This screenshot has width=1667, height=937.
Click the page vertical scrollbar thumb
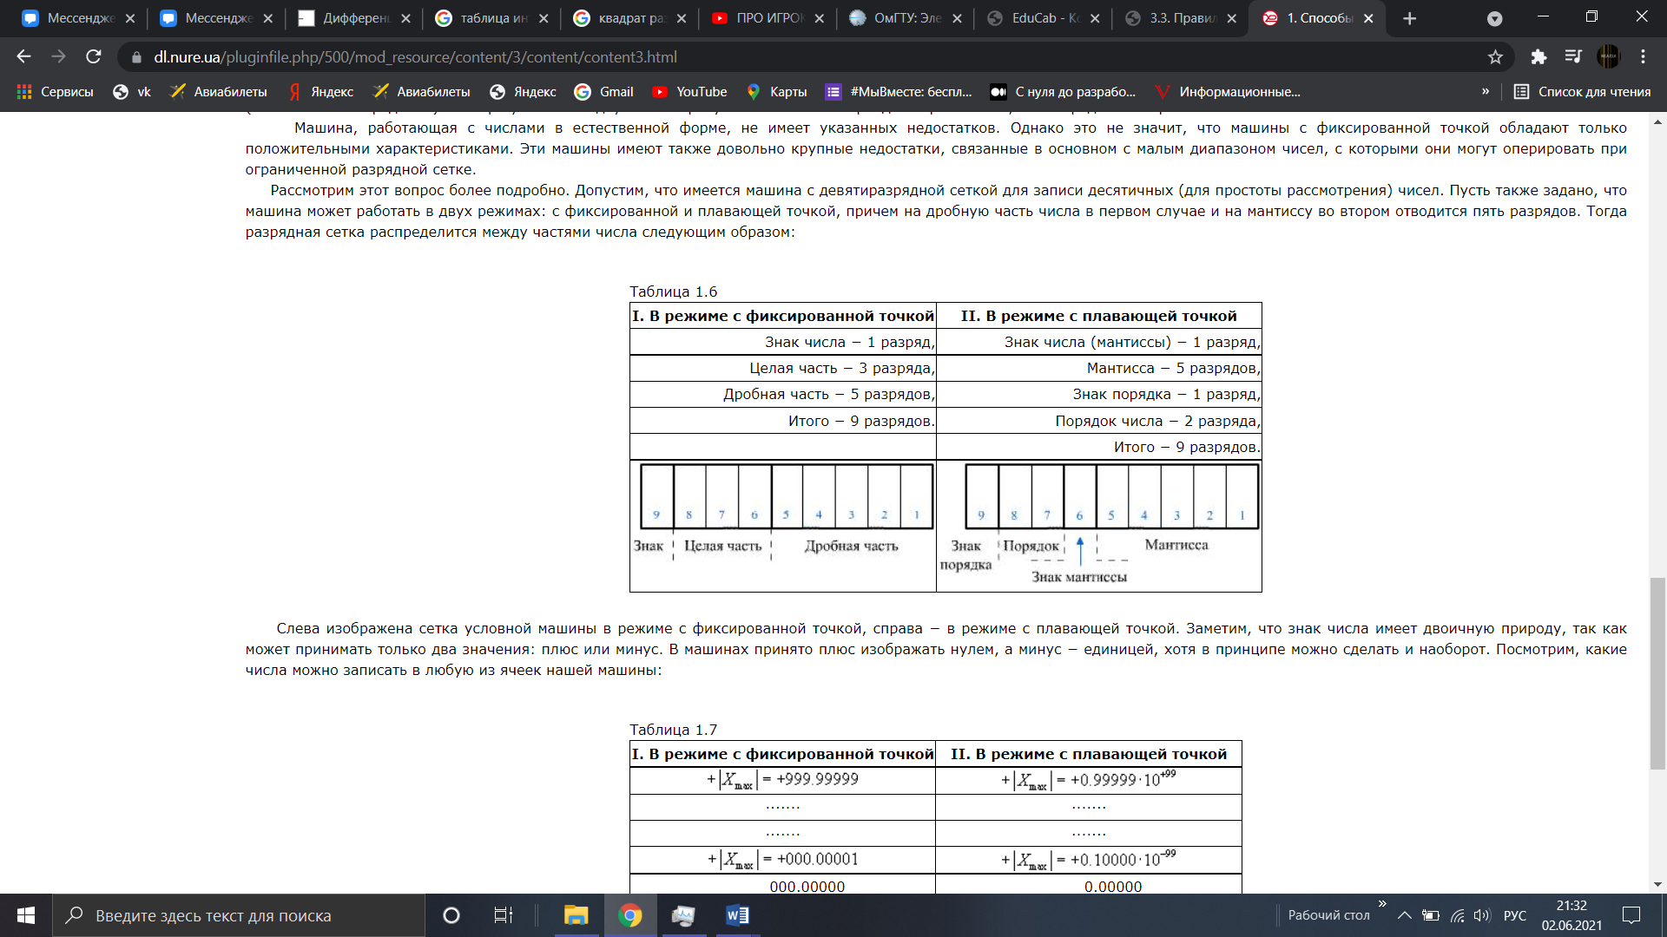1658,673
